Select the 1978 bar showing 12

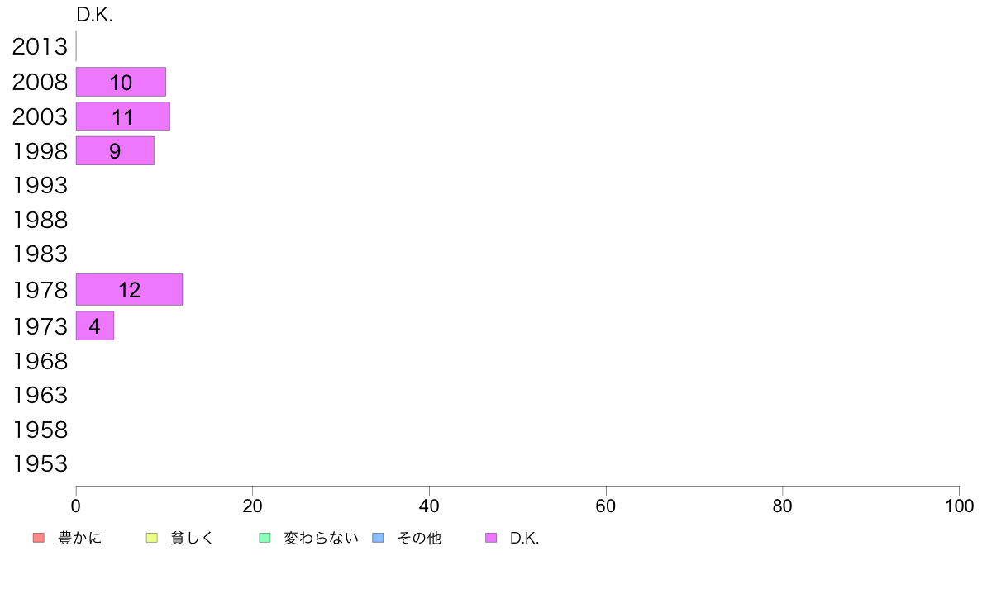click(x=129, y=290)
